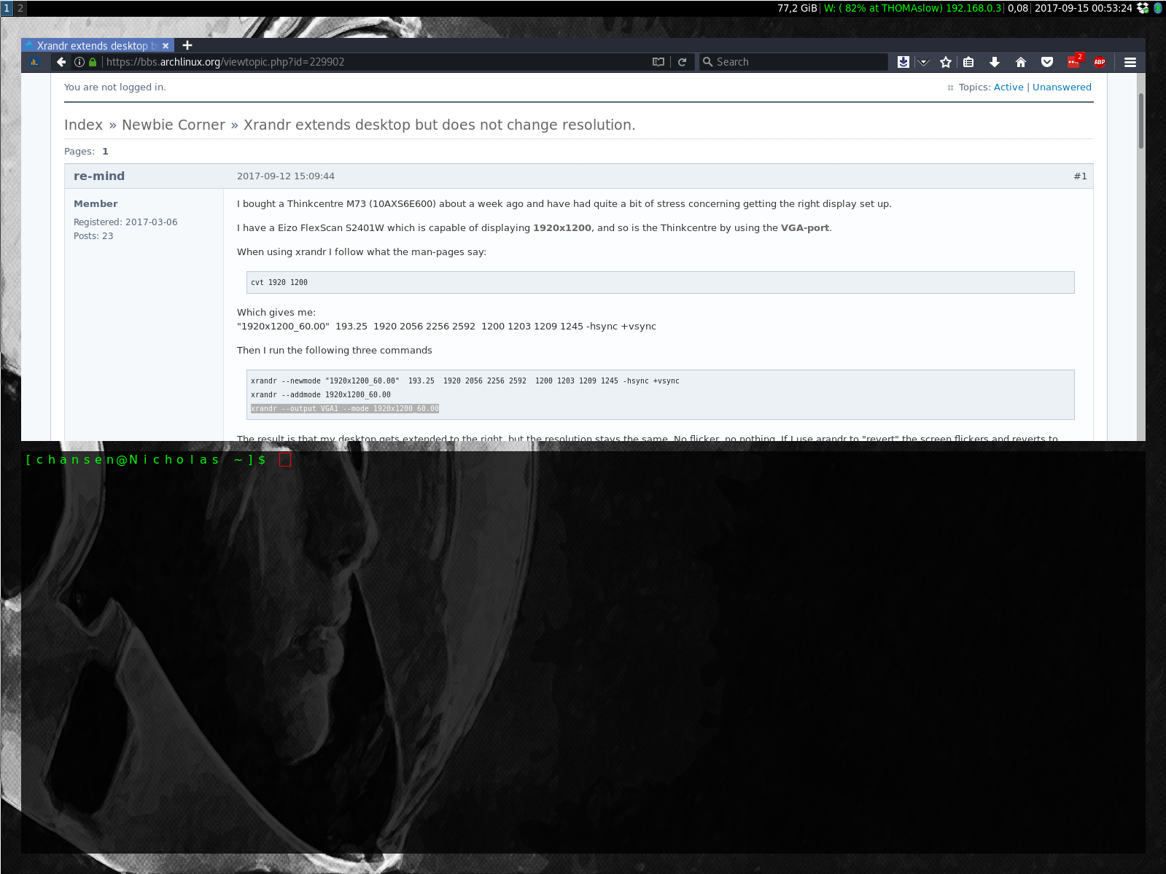Image resolution: width=1166 pixels, height=874 pixels.
Task: Open the red extension icon with badge 2
Action: [1074, 61]
